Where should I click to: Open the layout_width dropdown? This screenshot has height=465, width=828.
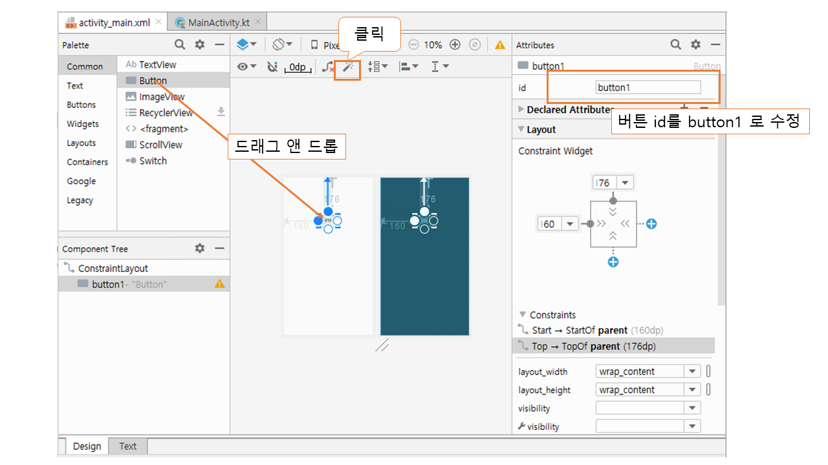(692, 371)
